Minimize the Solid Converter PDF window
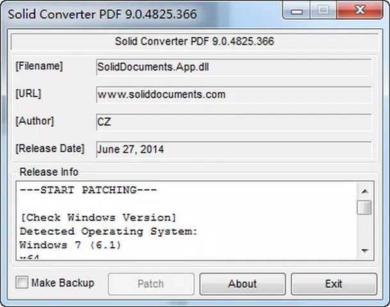The height and width of the screenshot is (307, 390). pyautogui.click(x=297, y=10)
